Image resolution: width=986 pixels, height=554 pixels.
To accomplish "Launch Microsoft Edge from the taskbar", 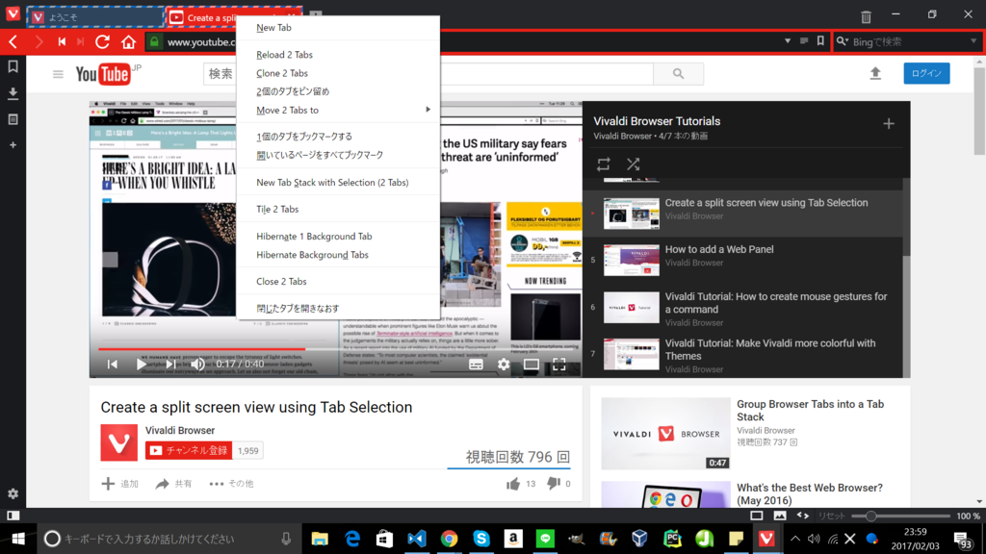I will pyautogui.click(x=352, y=539).
